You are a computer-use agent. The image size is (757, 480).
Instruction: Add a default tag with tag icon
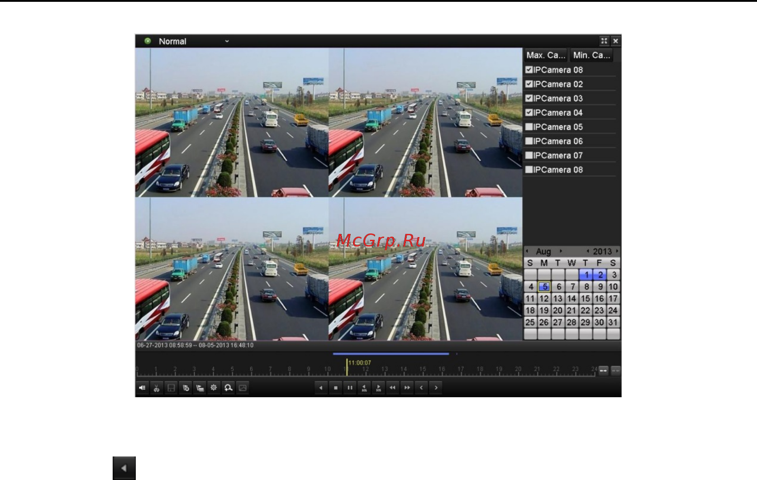186,388
